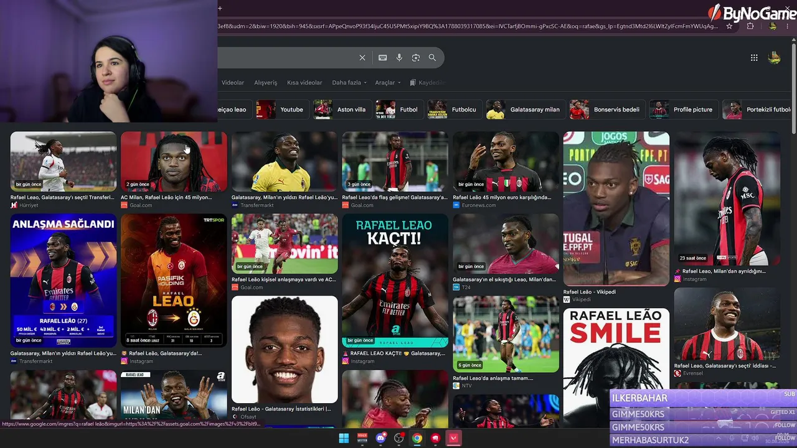The width and height of the screenshot is (797, 448).
Task: Open a new browser tab with the plus
Action: 220,8
